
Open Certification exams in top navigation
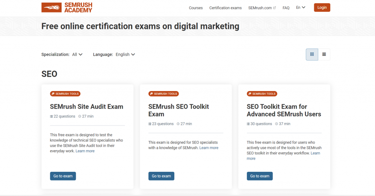pyautogui.click(x=226, y=8)
